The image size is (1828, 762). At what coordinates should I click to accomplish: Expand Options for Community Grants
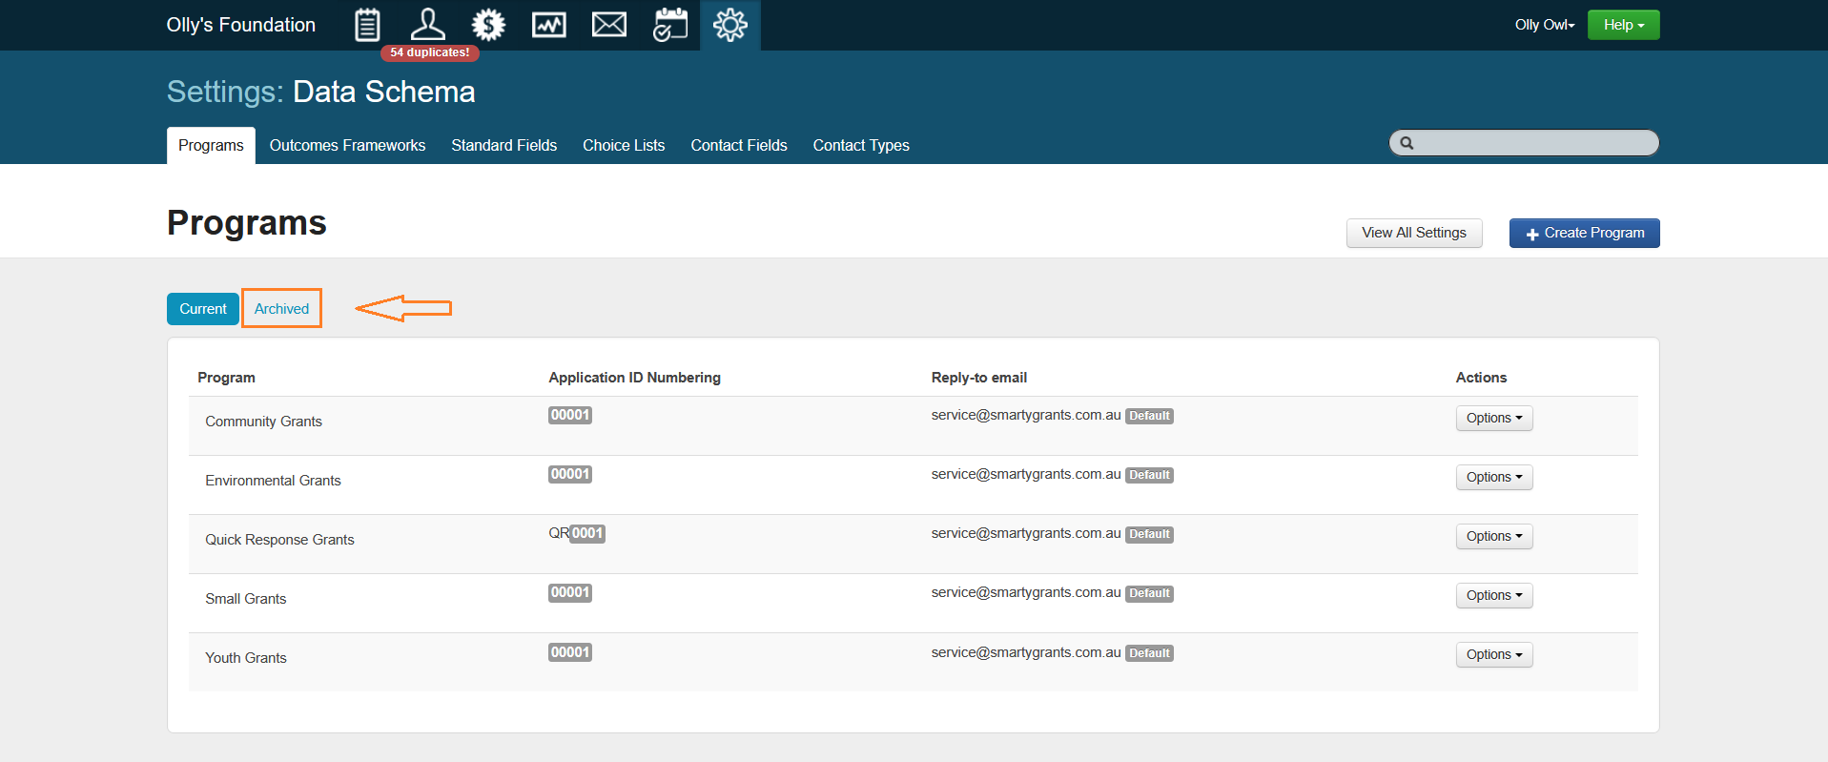(x=1493, y=418)
